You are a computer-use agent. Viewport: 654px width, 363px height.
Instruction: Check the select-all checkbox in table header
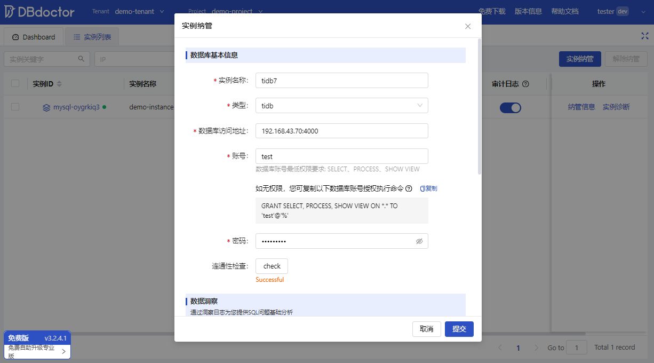coord(15,83)
